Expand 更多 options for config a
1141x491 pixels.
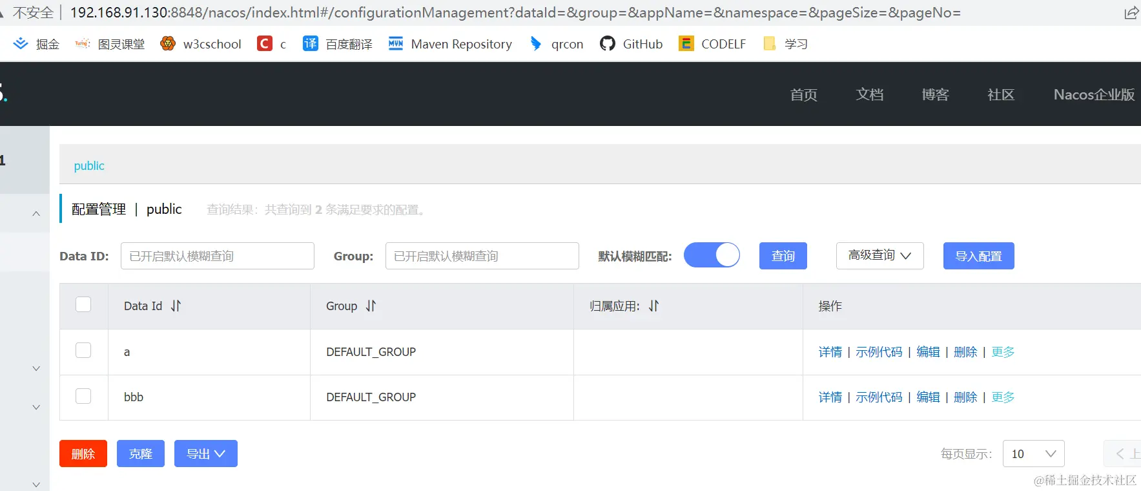click(x=1003, y=352)
